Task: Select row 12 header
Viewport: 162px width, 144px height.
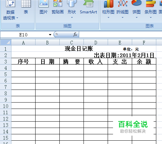Action: pos(6,119)
